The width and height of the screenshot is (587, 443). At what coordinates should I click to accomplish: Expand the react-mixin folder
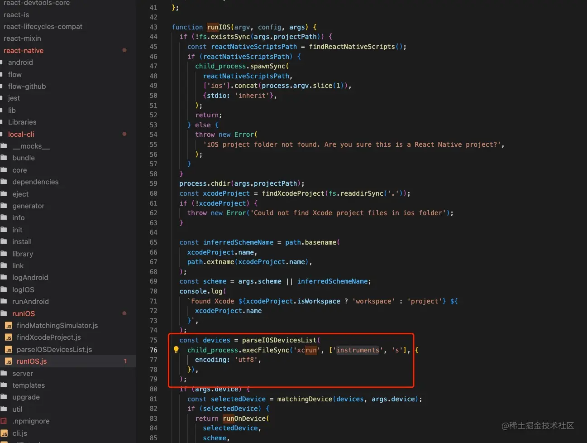(22, 39)
